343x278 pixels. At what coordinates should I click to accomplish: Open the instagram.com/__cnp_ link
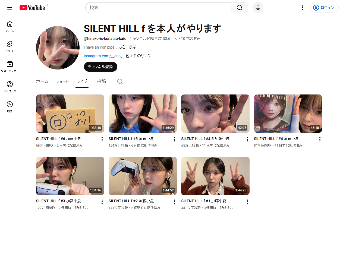tap(103, 56)
